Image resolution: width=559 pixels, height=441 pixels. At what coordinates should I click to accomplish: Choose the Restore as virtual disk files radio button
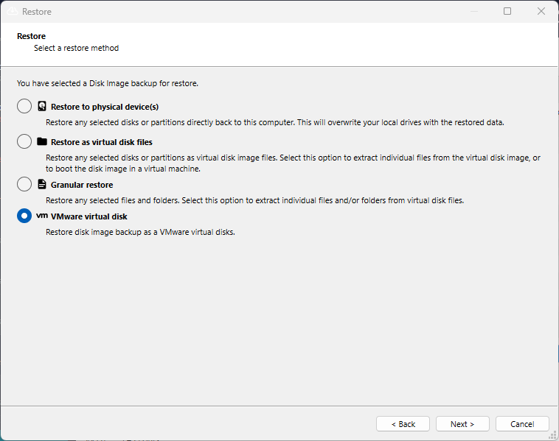tap(24, 142)
